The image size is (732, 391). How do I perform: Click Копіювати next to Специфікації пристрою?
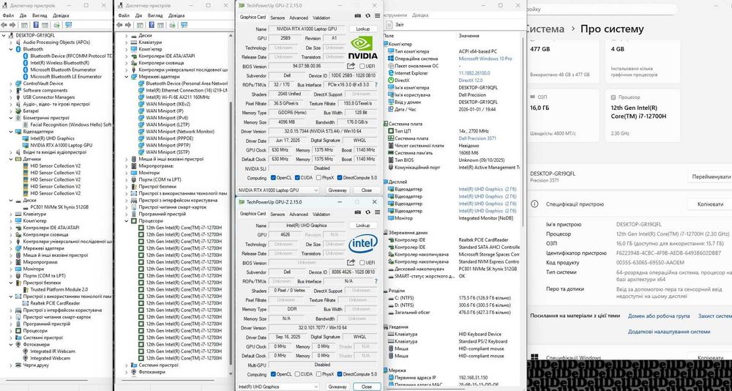pyautogui.click(x=710, y=204)
